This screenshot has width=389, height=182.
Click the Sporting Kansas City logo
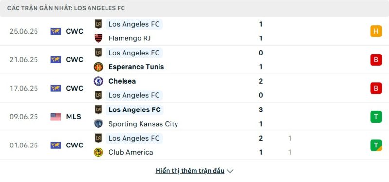(x=98, y=124)
